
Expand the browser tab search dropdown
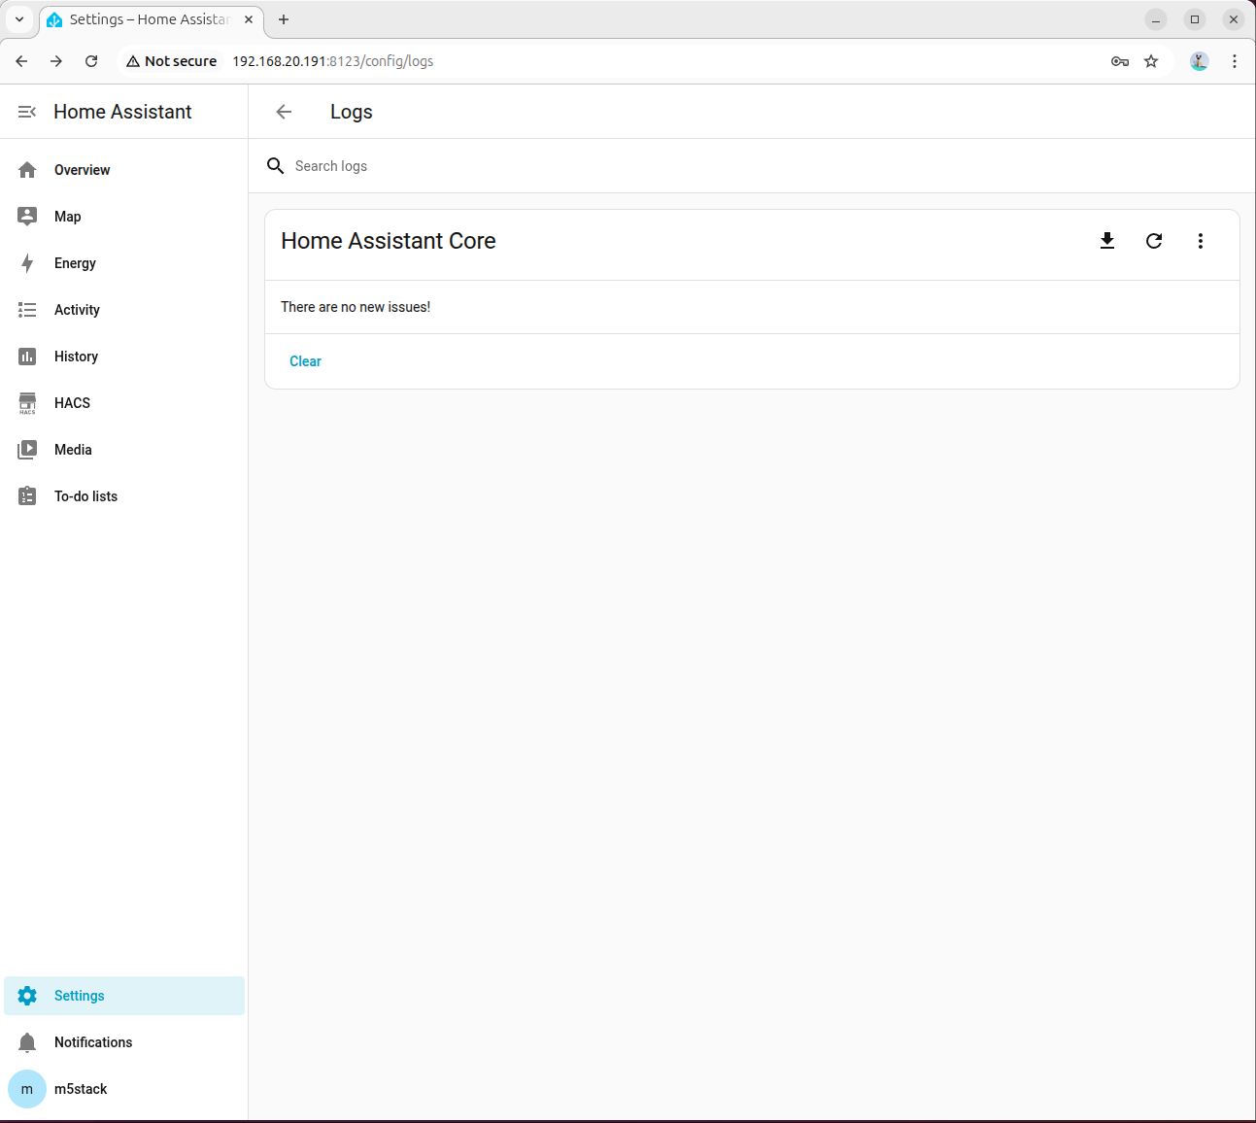(x=19, y=19)
